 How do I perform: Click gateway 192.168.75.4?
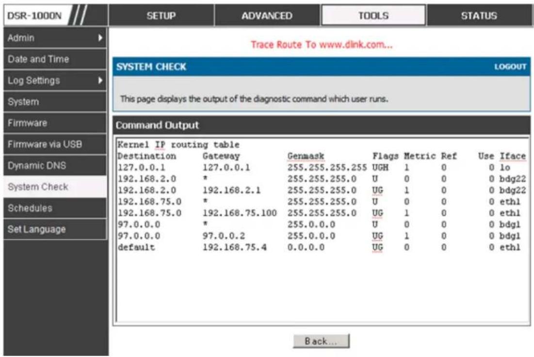coord(235,248)
